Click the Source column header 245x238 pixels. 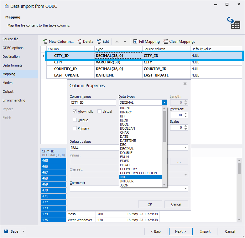pyautogui.click(x=166, y=49)
